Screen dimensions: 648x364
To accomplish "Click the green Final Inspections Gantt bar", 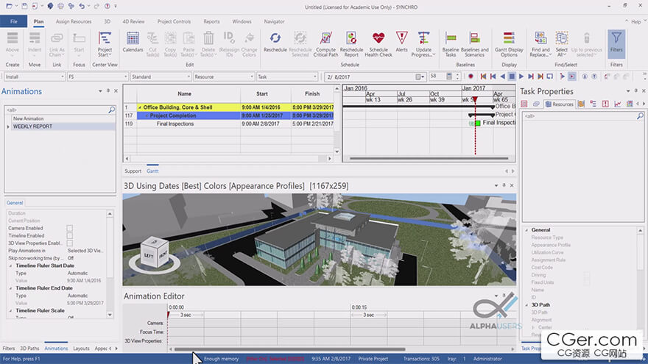I will (x=478, y=123).
